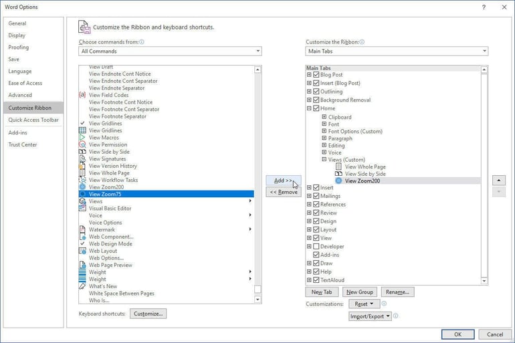This screenshot has height=343, width=515.
Task: Collapse the Home tab node
Action: pos(309,108)
